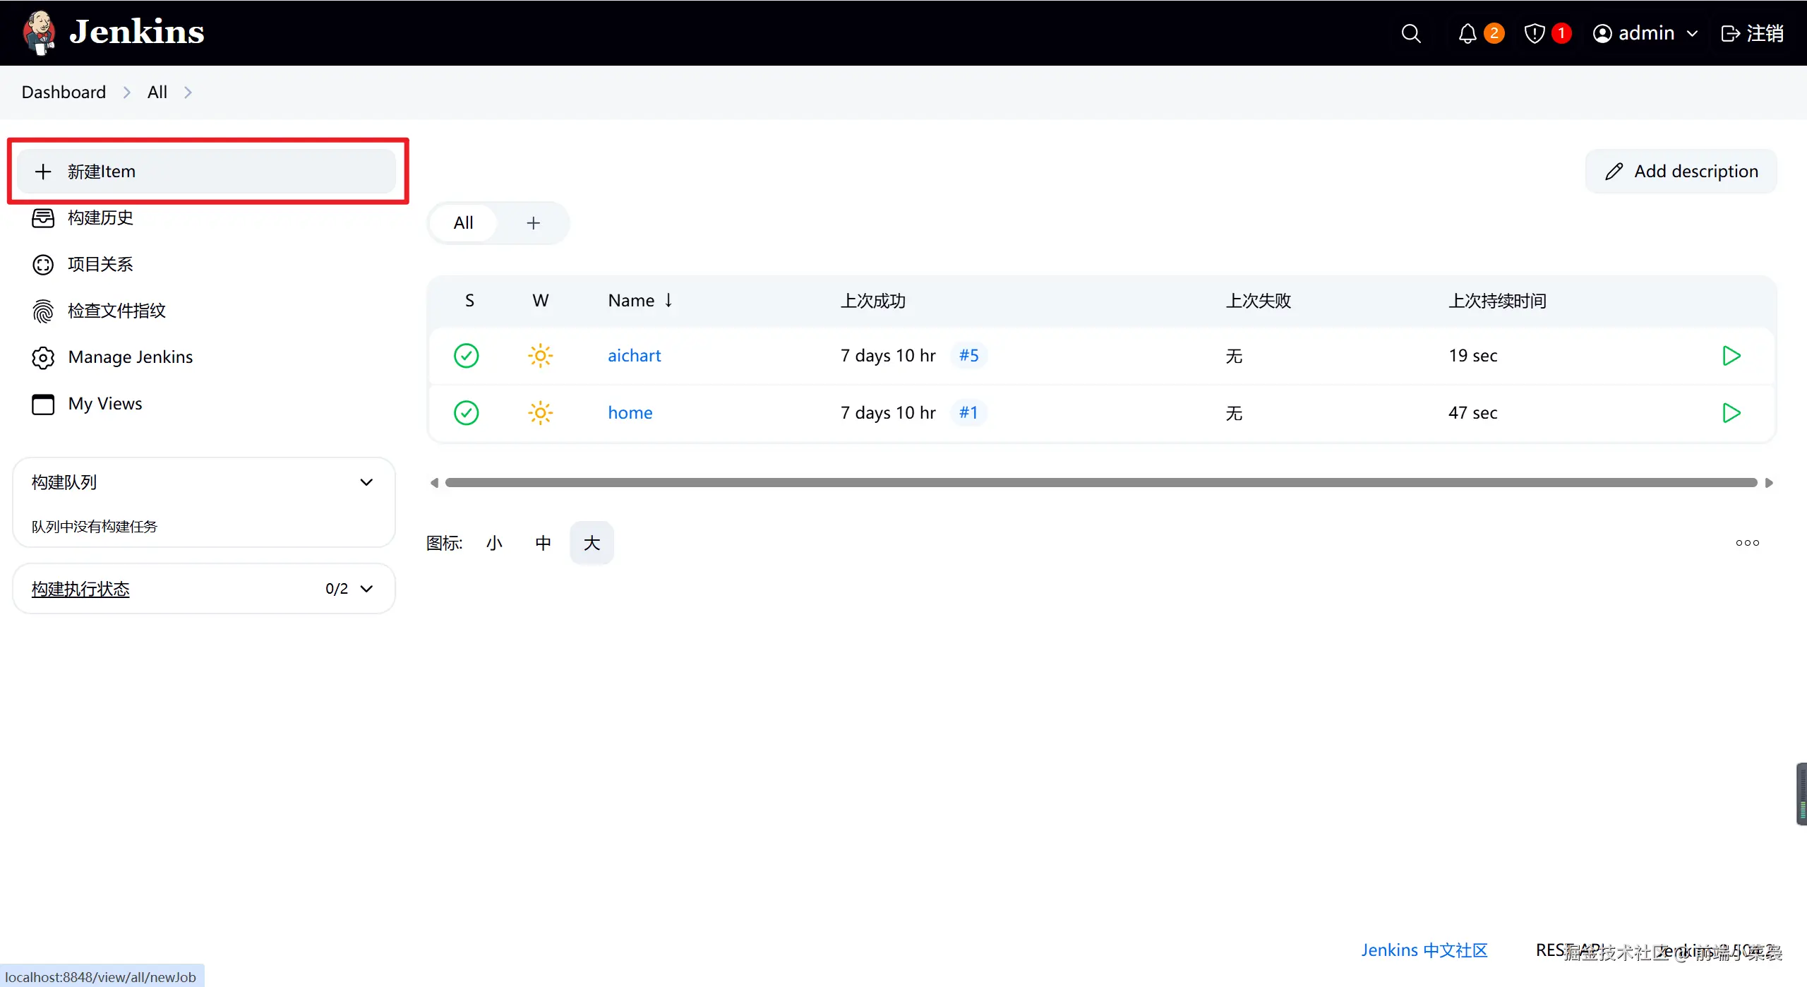Set icon size to 小

(x=494, y=543)
